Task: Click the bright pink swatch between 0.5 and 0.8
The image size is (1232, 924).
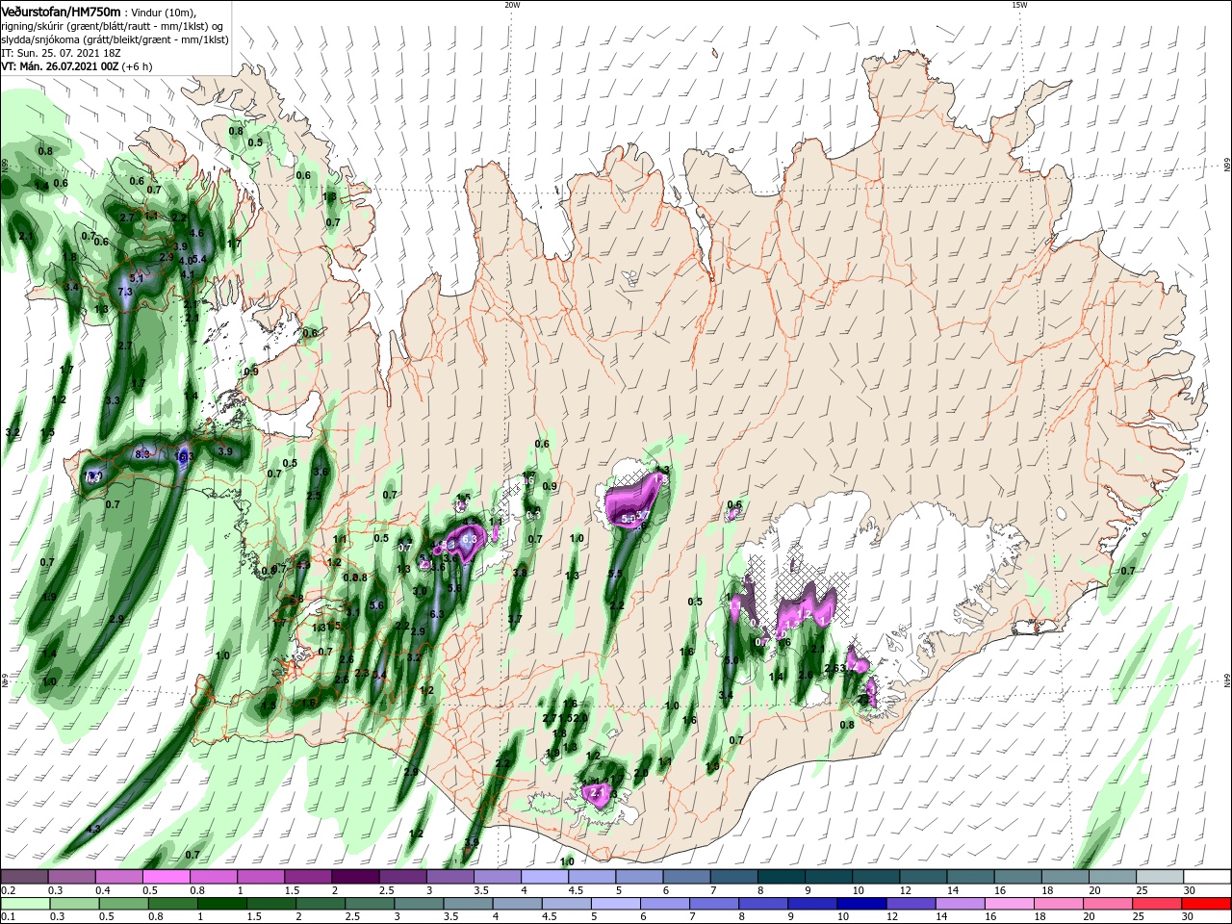Action: pyautogui.click(x=167, y=877)
